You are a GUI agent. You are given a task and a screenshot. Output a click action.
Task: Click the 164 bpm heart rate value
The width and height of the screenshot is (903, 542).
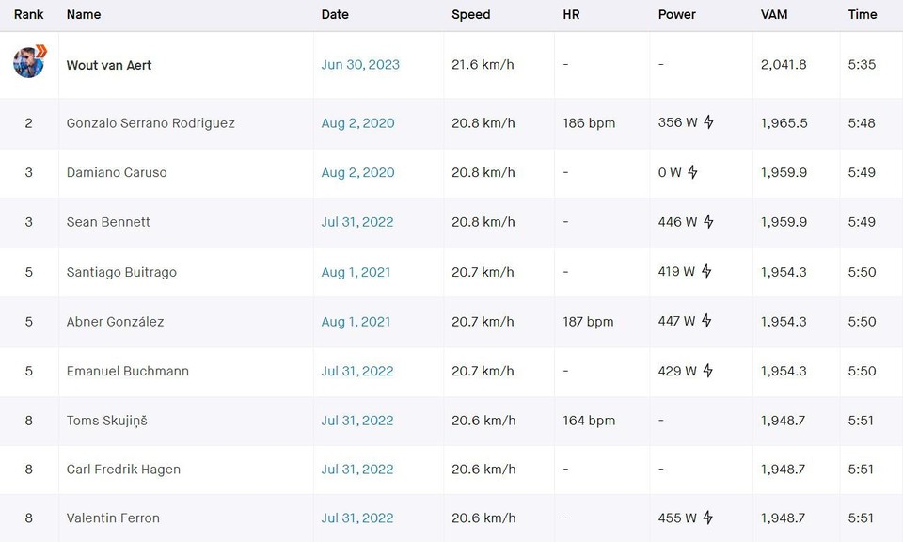click(589, 421)
